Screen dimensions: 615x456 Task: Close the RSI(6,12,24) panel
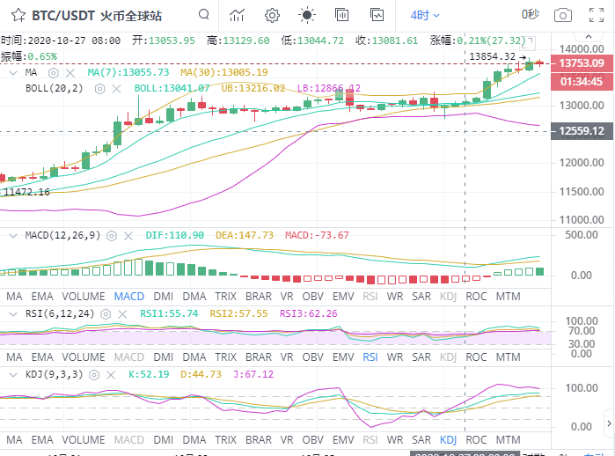[122, 314]
